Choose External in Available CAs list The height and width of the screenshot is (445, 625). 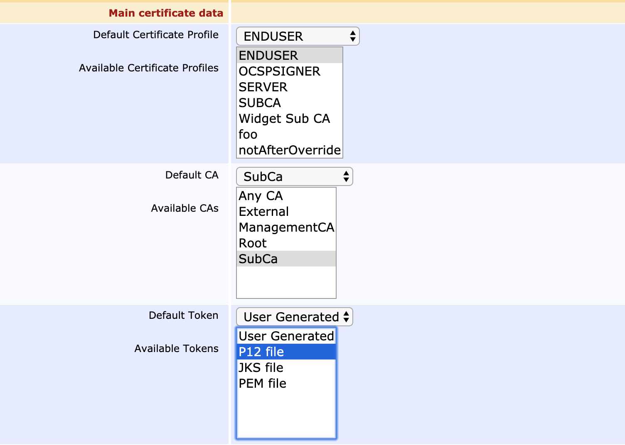click(x=286, y=212)
